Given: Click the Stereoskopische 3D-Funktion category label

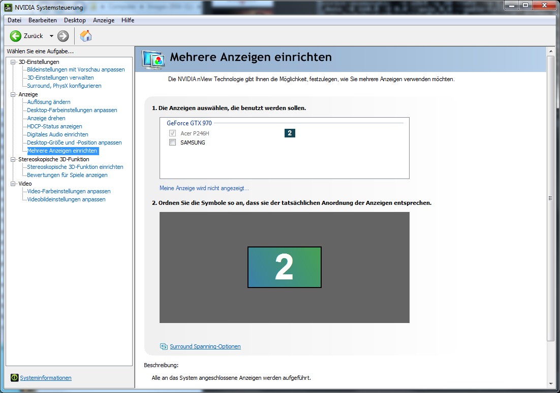Looking at the screenshot, I should click(x=53, y=159).
